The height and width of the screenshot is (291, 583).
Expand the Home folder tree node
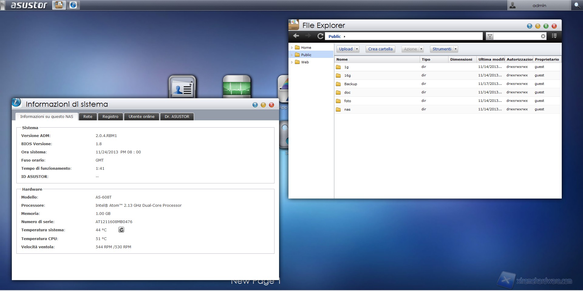click(x=292, y=48)
